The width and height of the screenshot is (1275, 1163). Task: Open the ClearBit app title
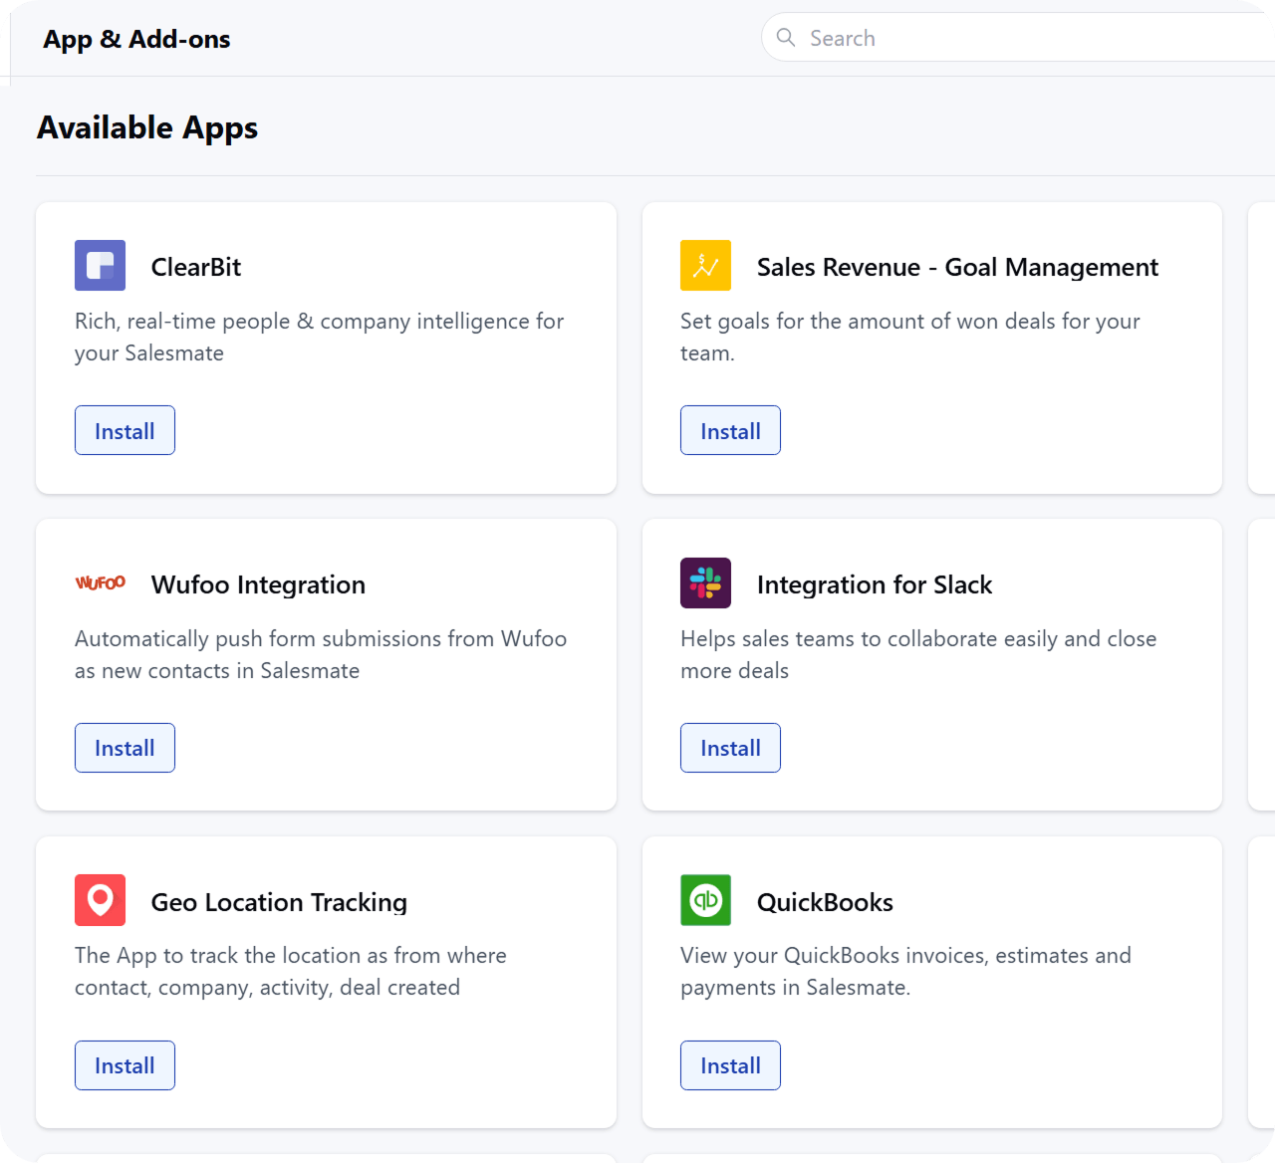coord(196,267)
